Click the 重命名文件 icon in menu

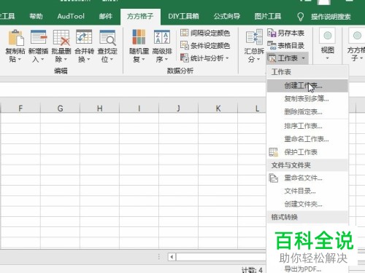pyautogui.click(x=273, y=178)
